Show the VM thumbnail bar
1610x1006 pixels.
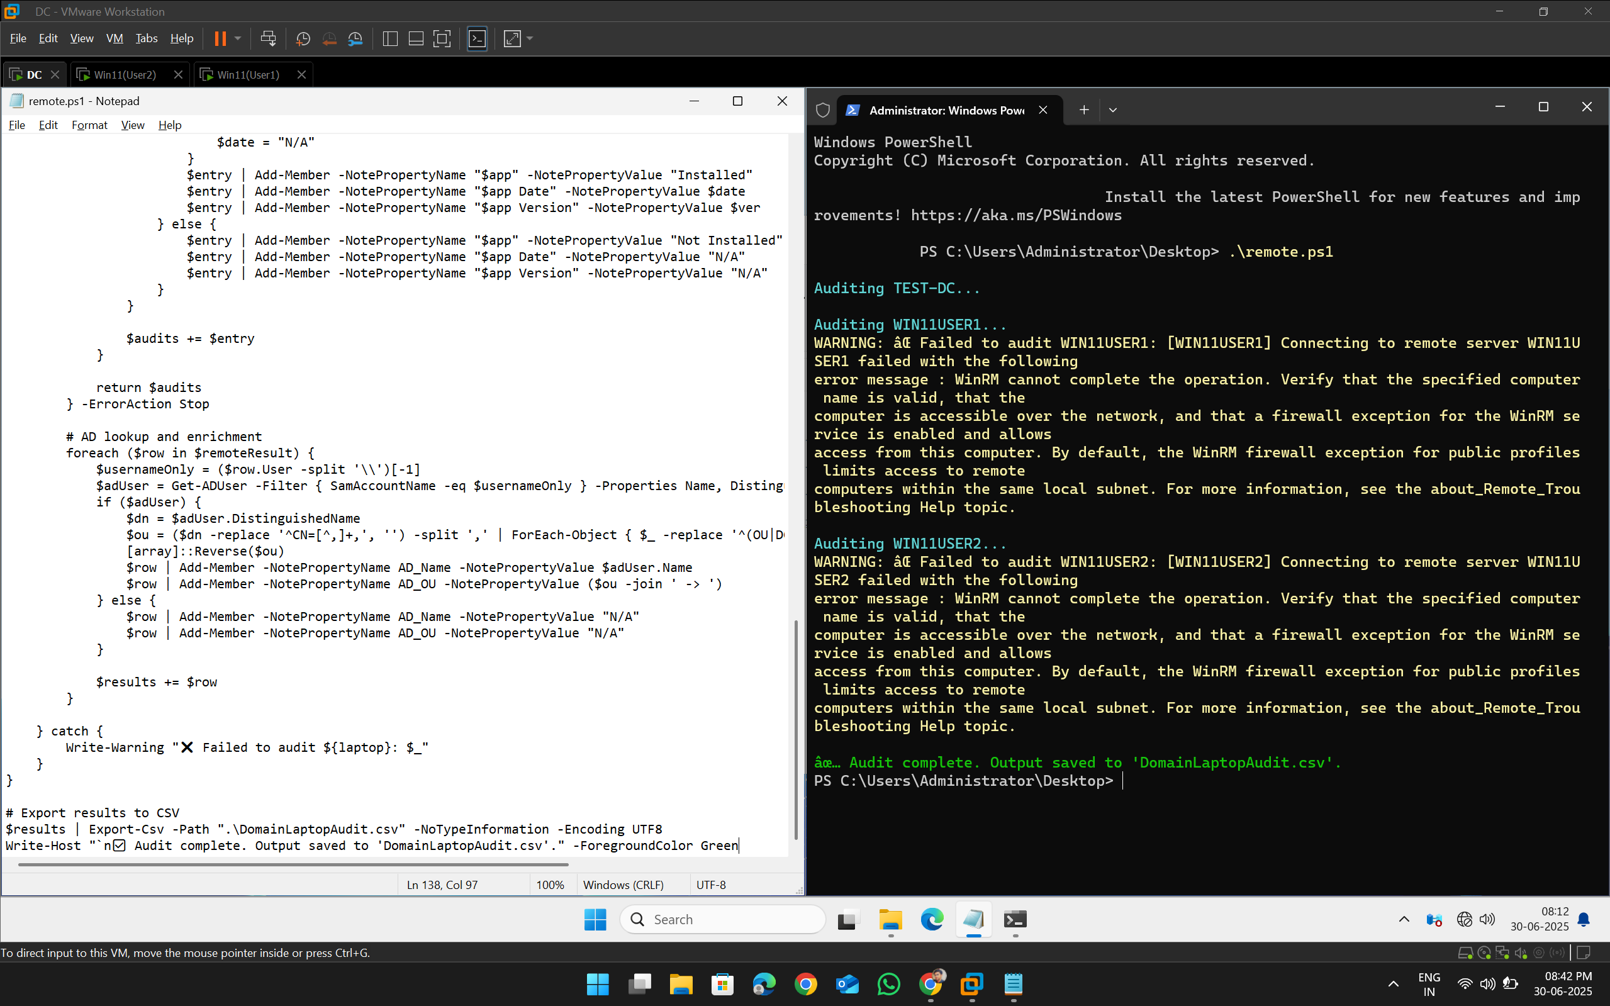click(x=415, y=38)
